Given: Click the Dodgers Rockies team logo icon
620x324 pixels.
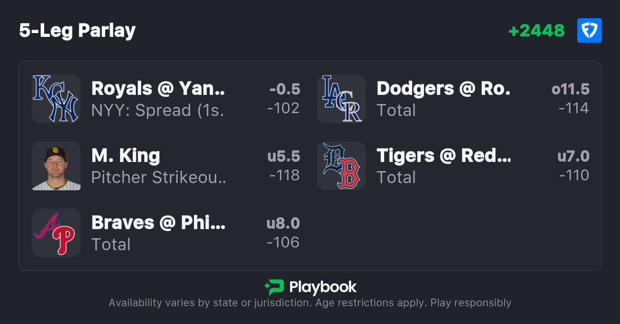Looking at the screenshot, I should coord(341,99).
